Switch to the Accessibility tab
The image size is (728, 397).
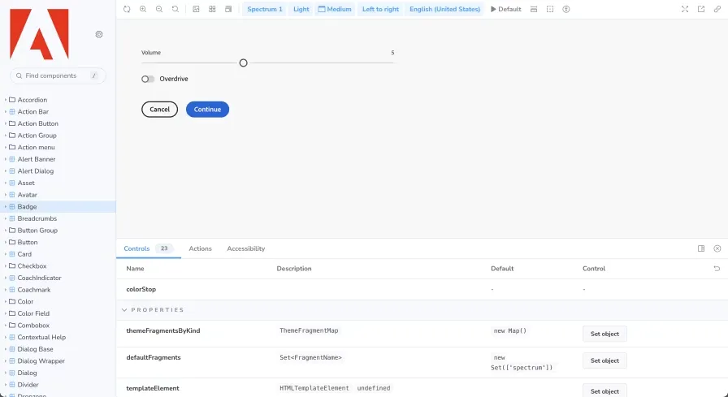246,248
